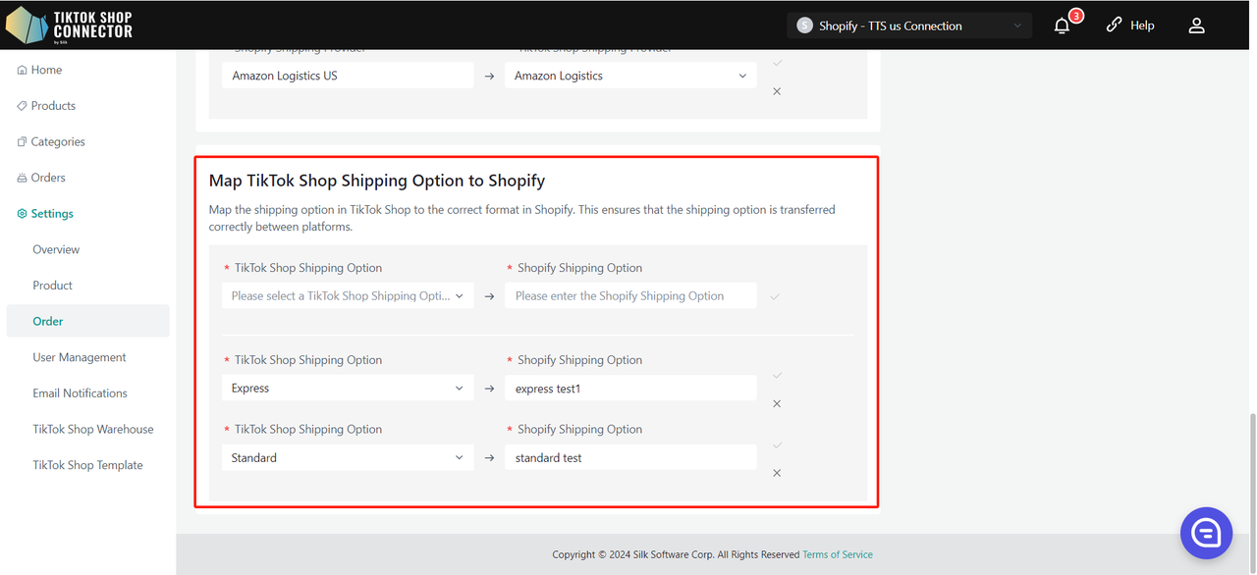The image size is (1257, 575).
Task: Click the Help link
Action: 1130,26
